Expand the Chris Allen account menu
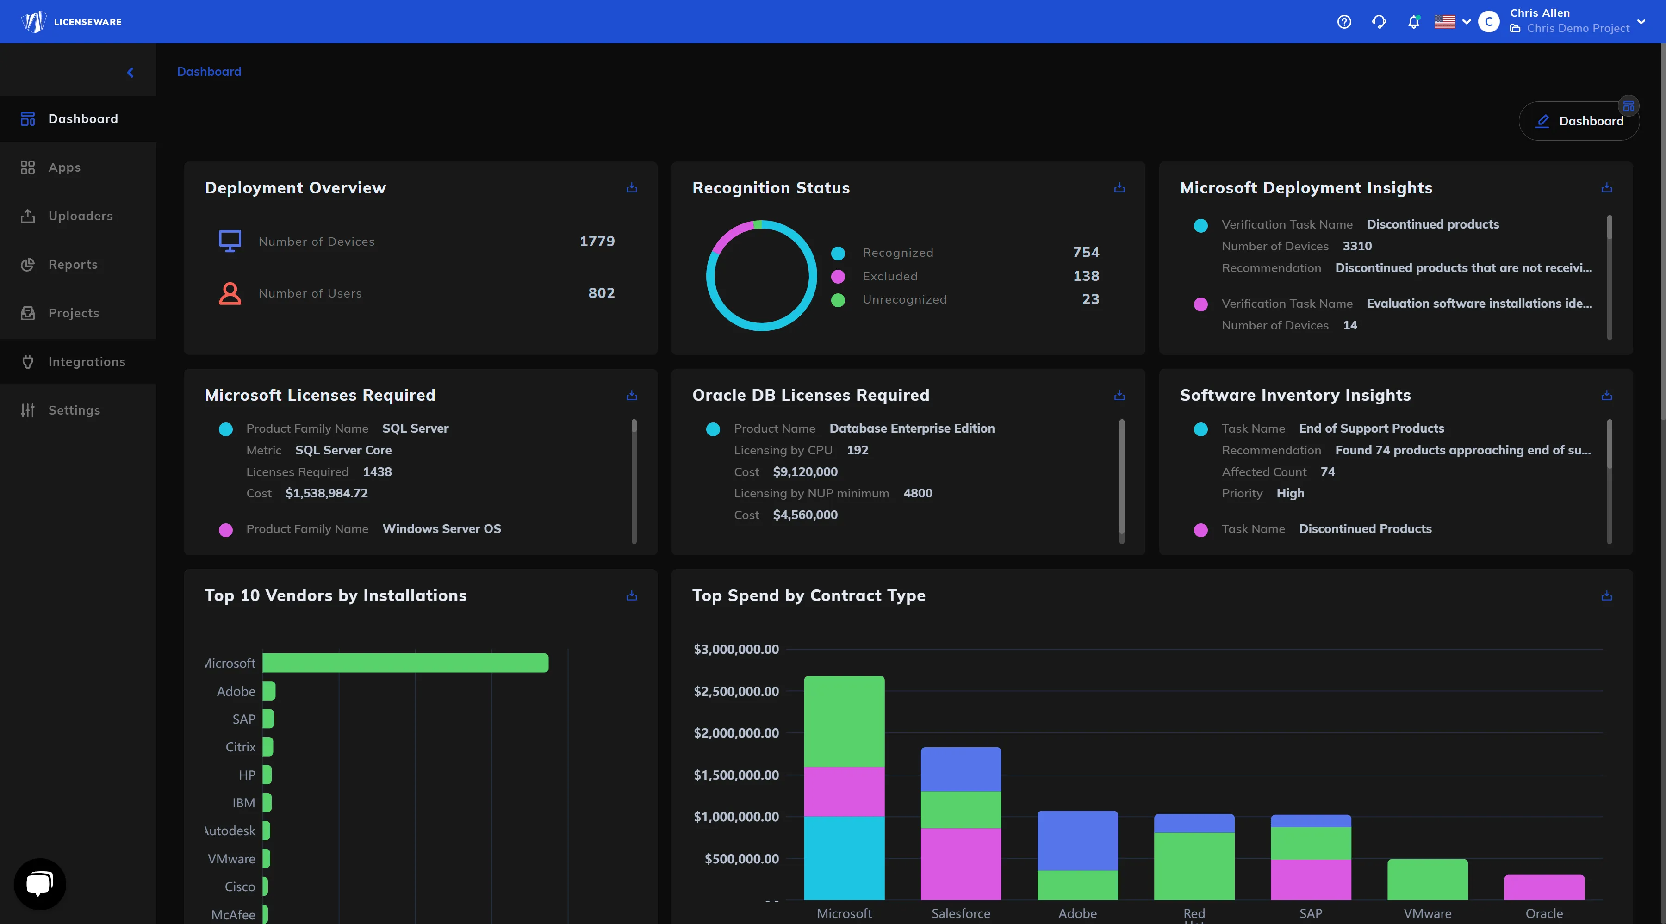 click(x=1641, y=21)
